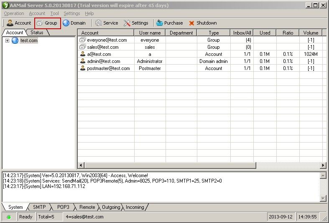The height and width of the screenshot is (223, 329).
Task: Open Settings from the toolbar
Action: click(x=136, y=23)
